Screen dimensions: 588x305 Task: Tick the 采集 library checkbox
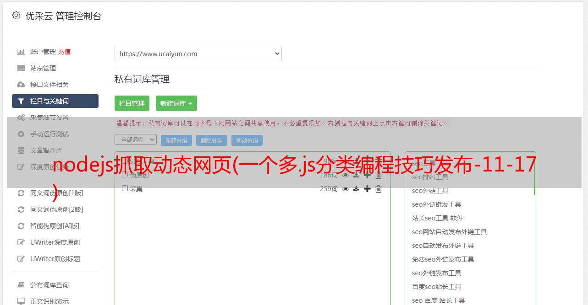[125, 188]
